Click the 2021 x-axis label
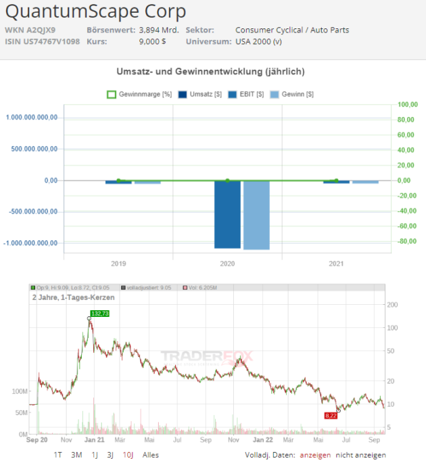The height and width of the screenshot is (469, 426). (x=337, y=264)
